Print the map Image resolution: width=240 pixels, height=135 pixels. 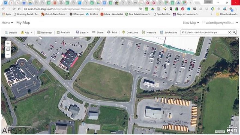pos(112,32)
